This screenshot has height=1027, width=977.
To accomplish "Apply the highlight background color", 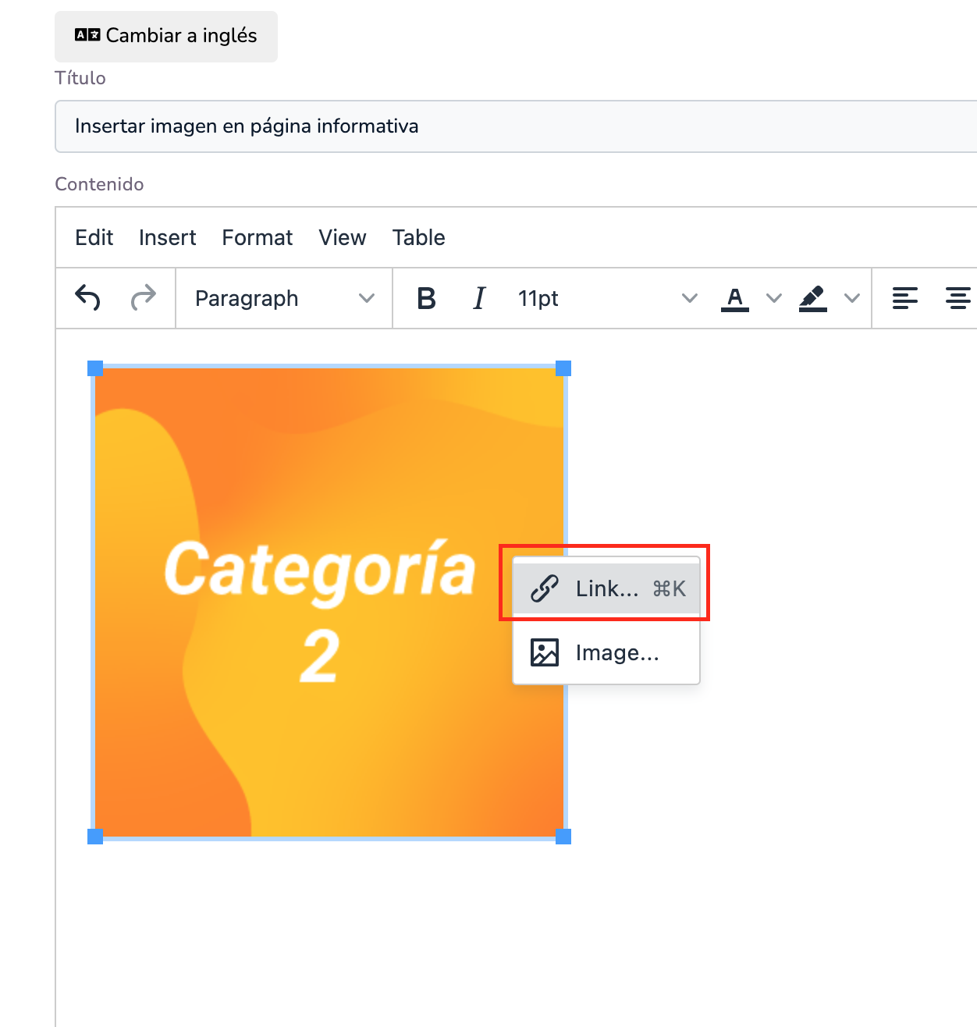I will tap(813, 298).
